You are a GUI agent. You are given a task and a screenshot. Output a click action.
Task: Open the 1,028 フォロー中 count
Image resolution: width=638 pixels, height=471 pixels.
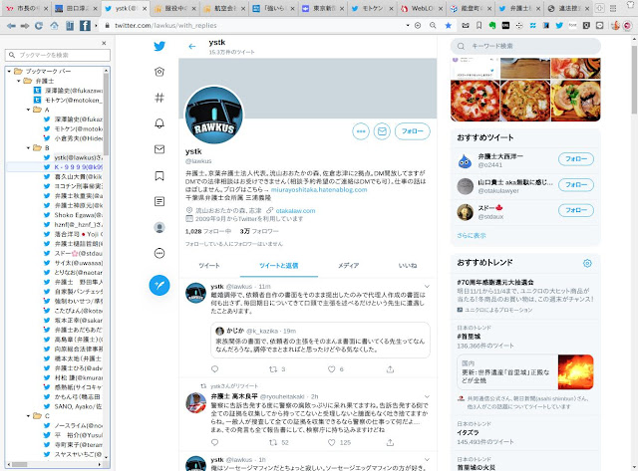pyautogui.click(x=208, y=231)
